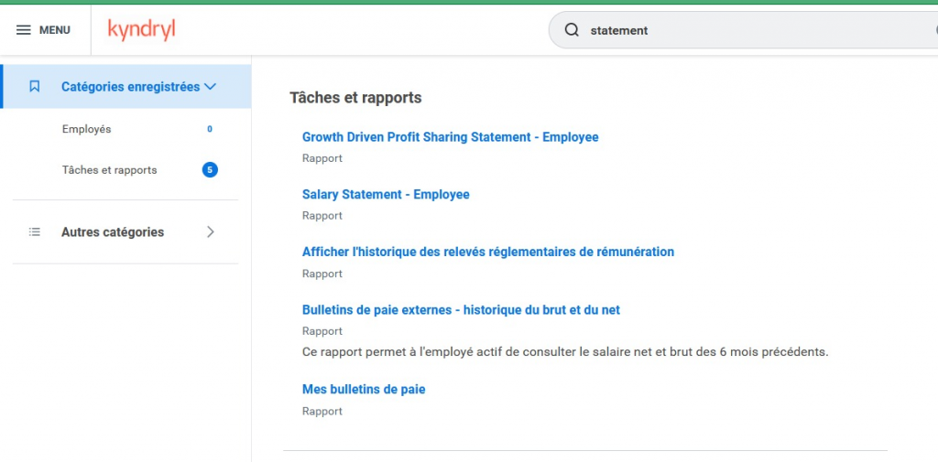938x462 pixels.
Task: Click the Employés count showing 0
Action: [x=210, y=129]
